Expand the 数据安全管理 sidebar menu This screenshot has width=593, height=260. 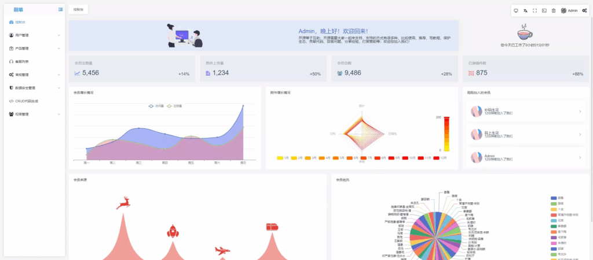click(34, 88)
